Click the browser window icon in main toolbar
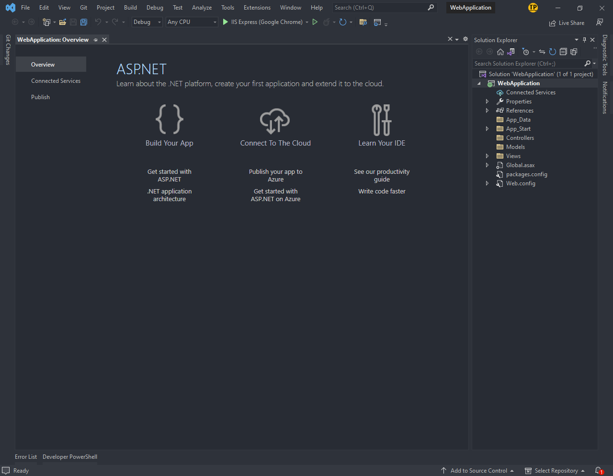Viewport: 613px width, 476px height. (377, 22)
